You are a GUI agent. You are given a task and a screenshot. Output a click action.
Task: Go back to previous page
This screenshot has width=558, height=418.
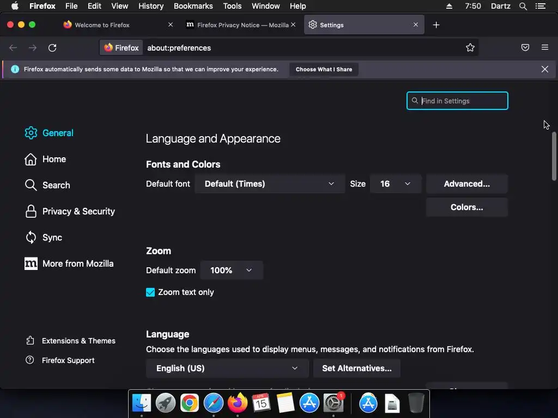(x=13, y=48)
